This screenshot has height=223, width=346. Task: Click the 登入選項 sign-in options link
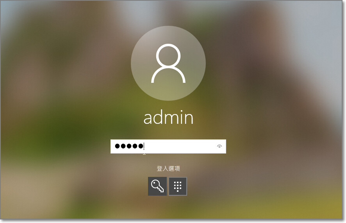tap(168, 168)
